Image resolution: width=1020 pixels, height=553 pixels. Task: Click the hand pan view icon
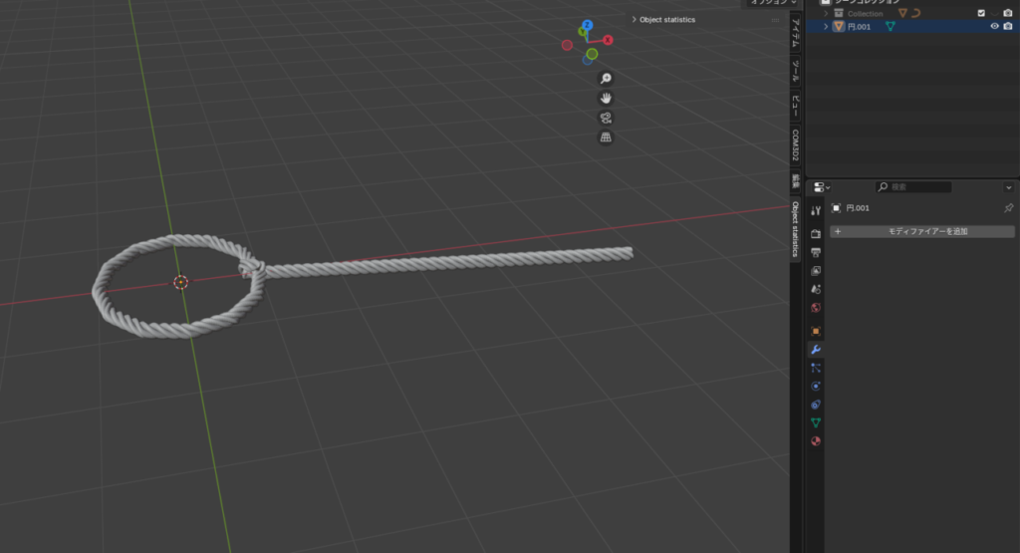click(605, 98)
